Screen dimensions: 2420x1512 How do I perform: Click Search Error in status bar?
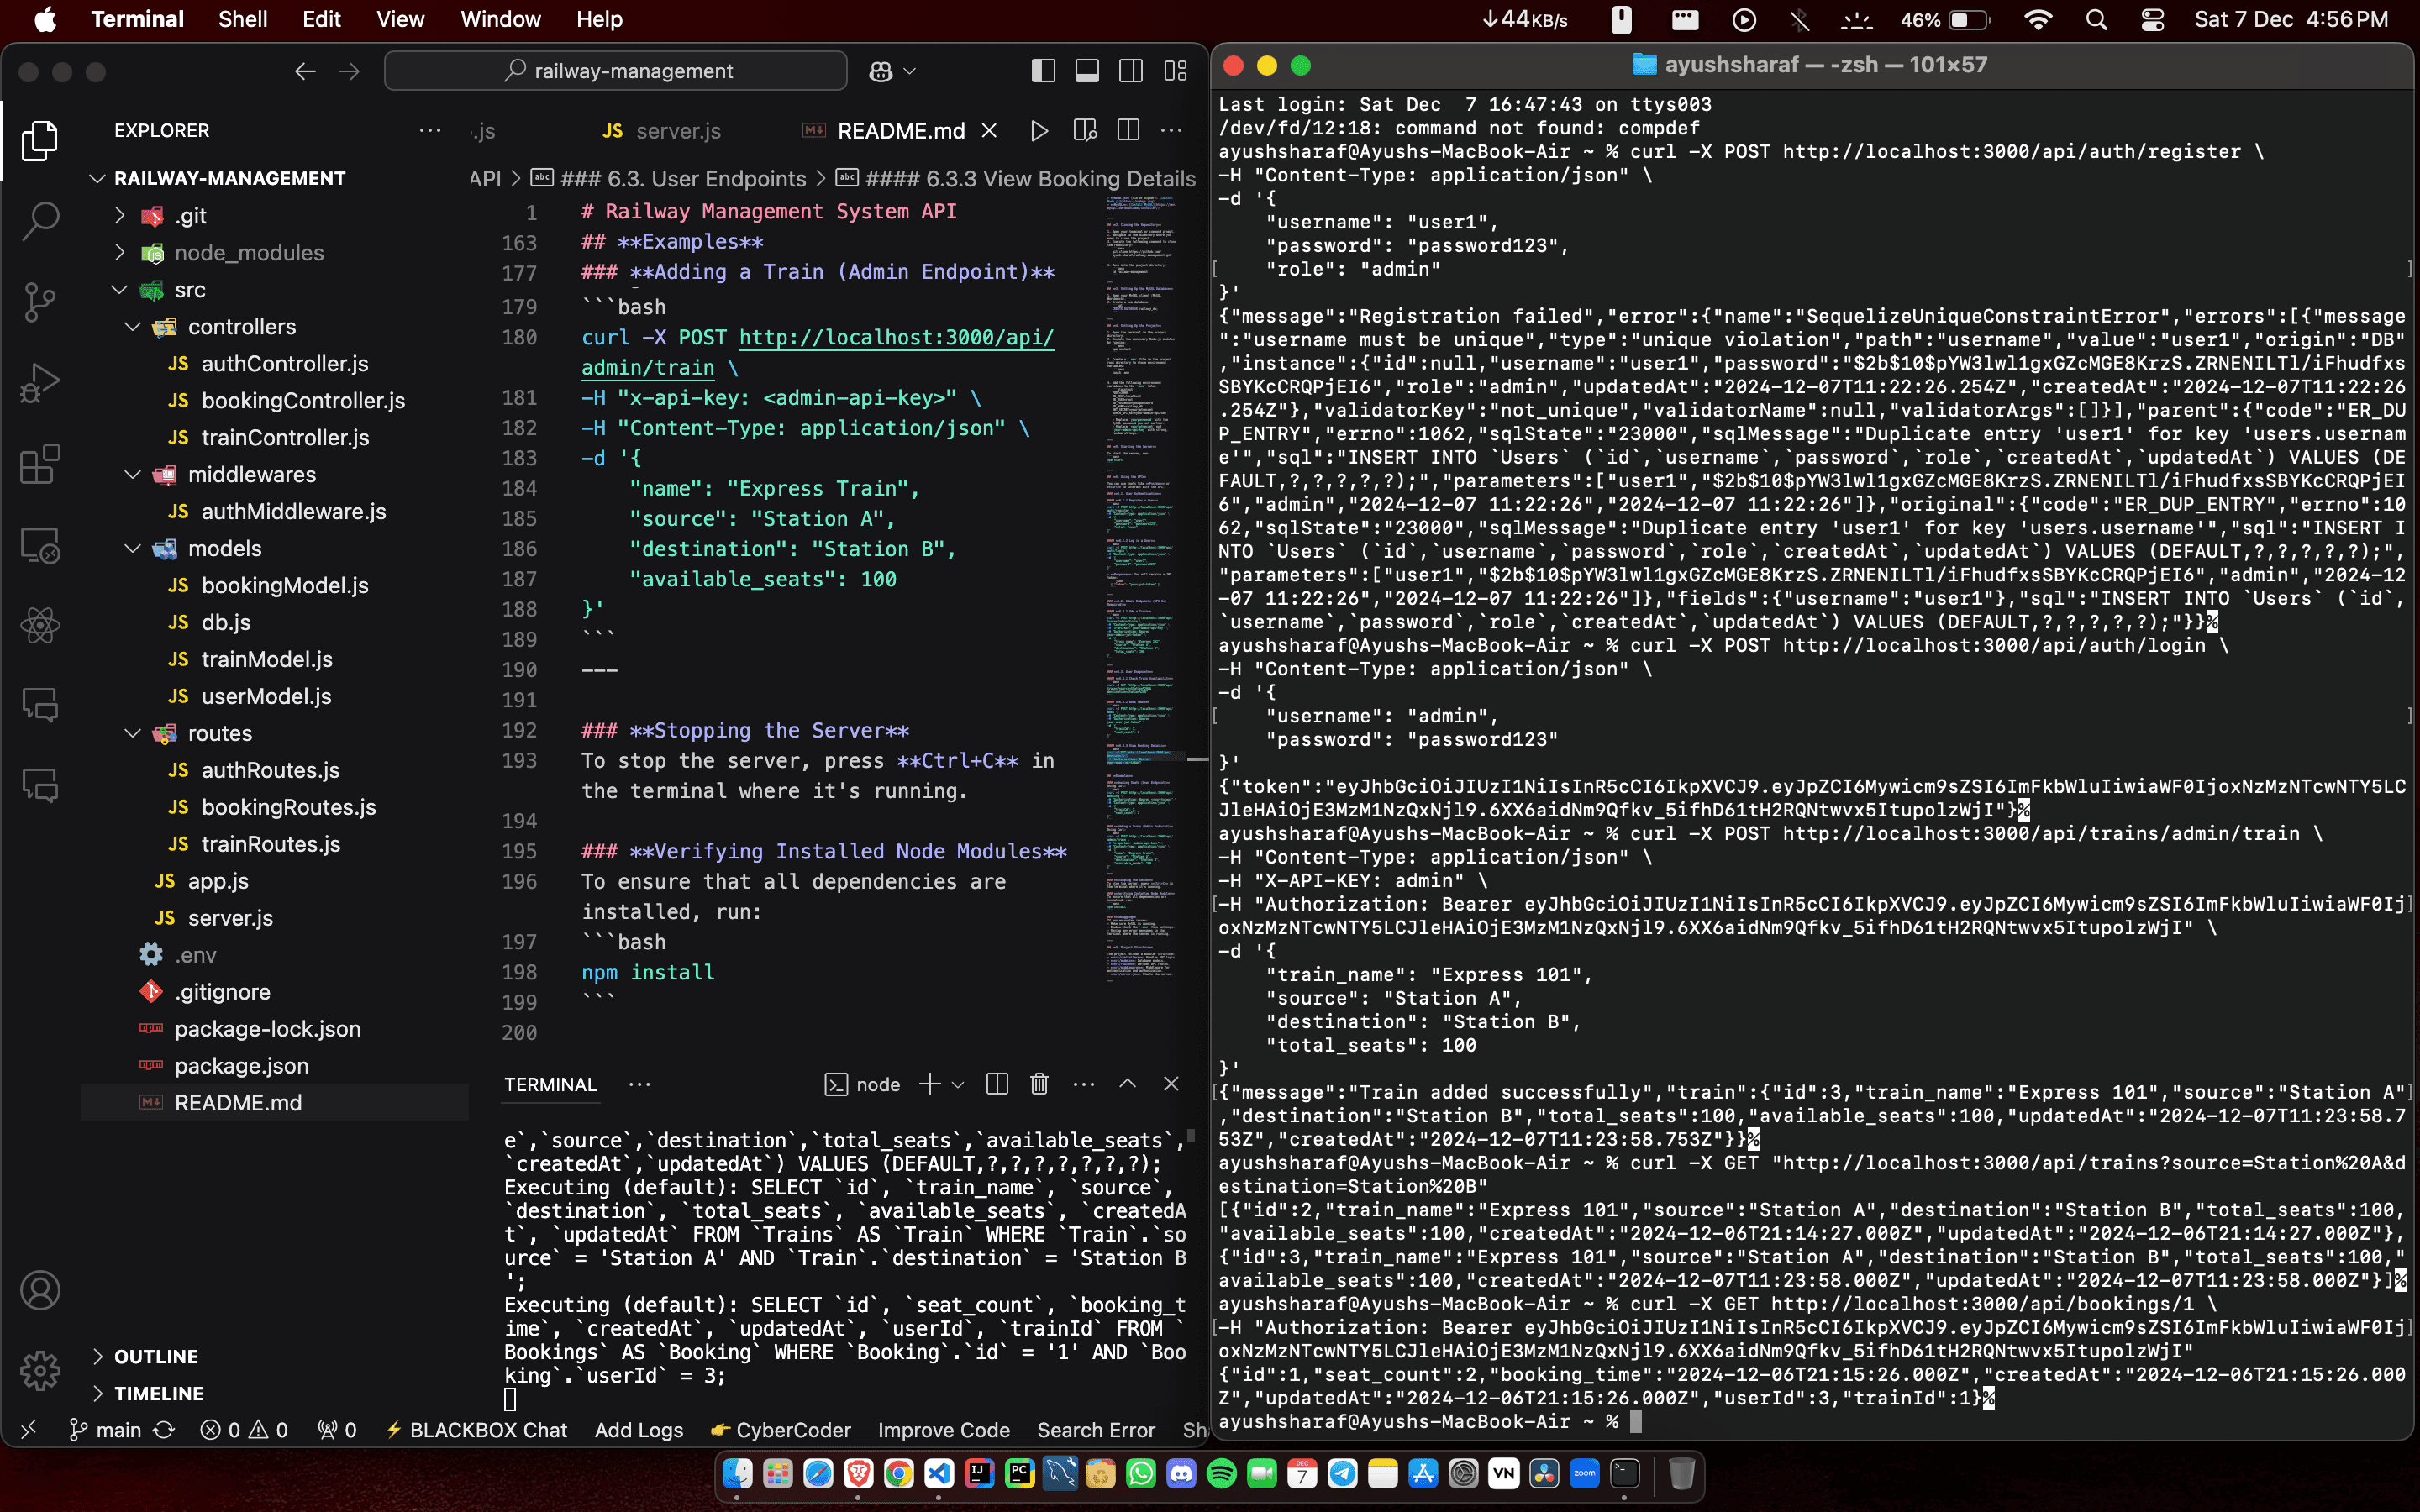pyautogui.click(x=1096, y=1430)
